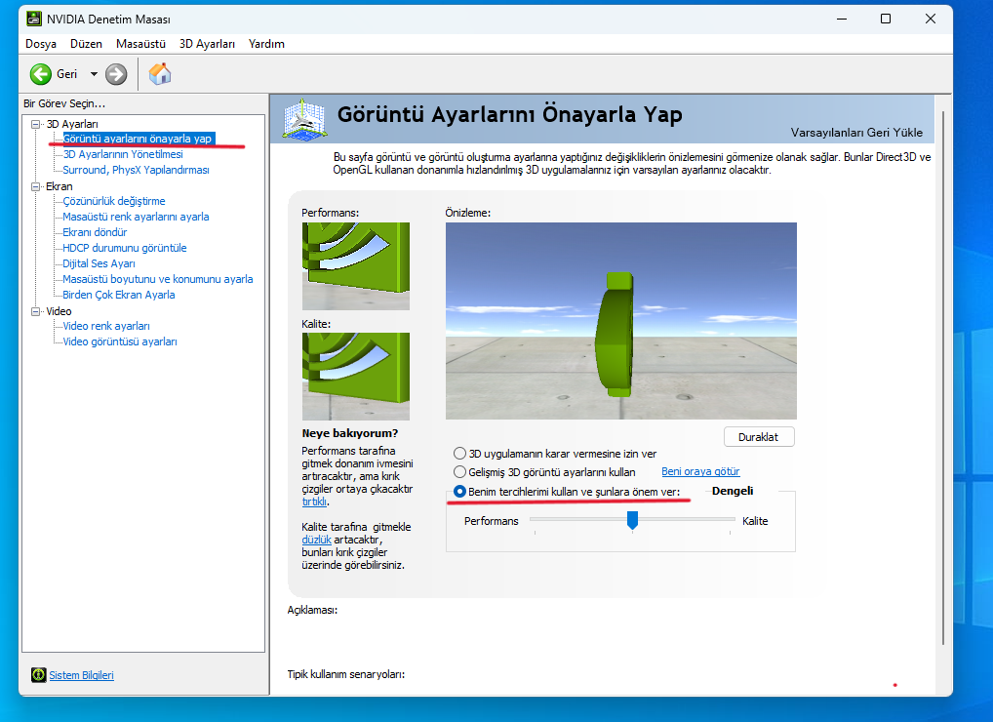Open 'Çözünürlük değiştirme' page
993x722 pixels.
114,201
